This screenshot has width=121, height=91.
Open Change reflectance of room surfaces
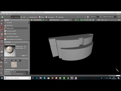point(16,39)
